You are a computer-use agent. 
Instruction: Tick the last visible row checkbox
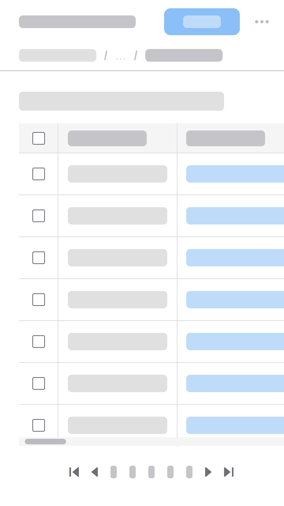point(39,425)
